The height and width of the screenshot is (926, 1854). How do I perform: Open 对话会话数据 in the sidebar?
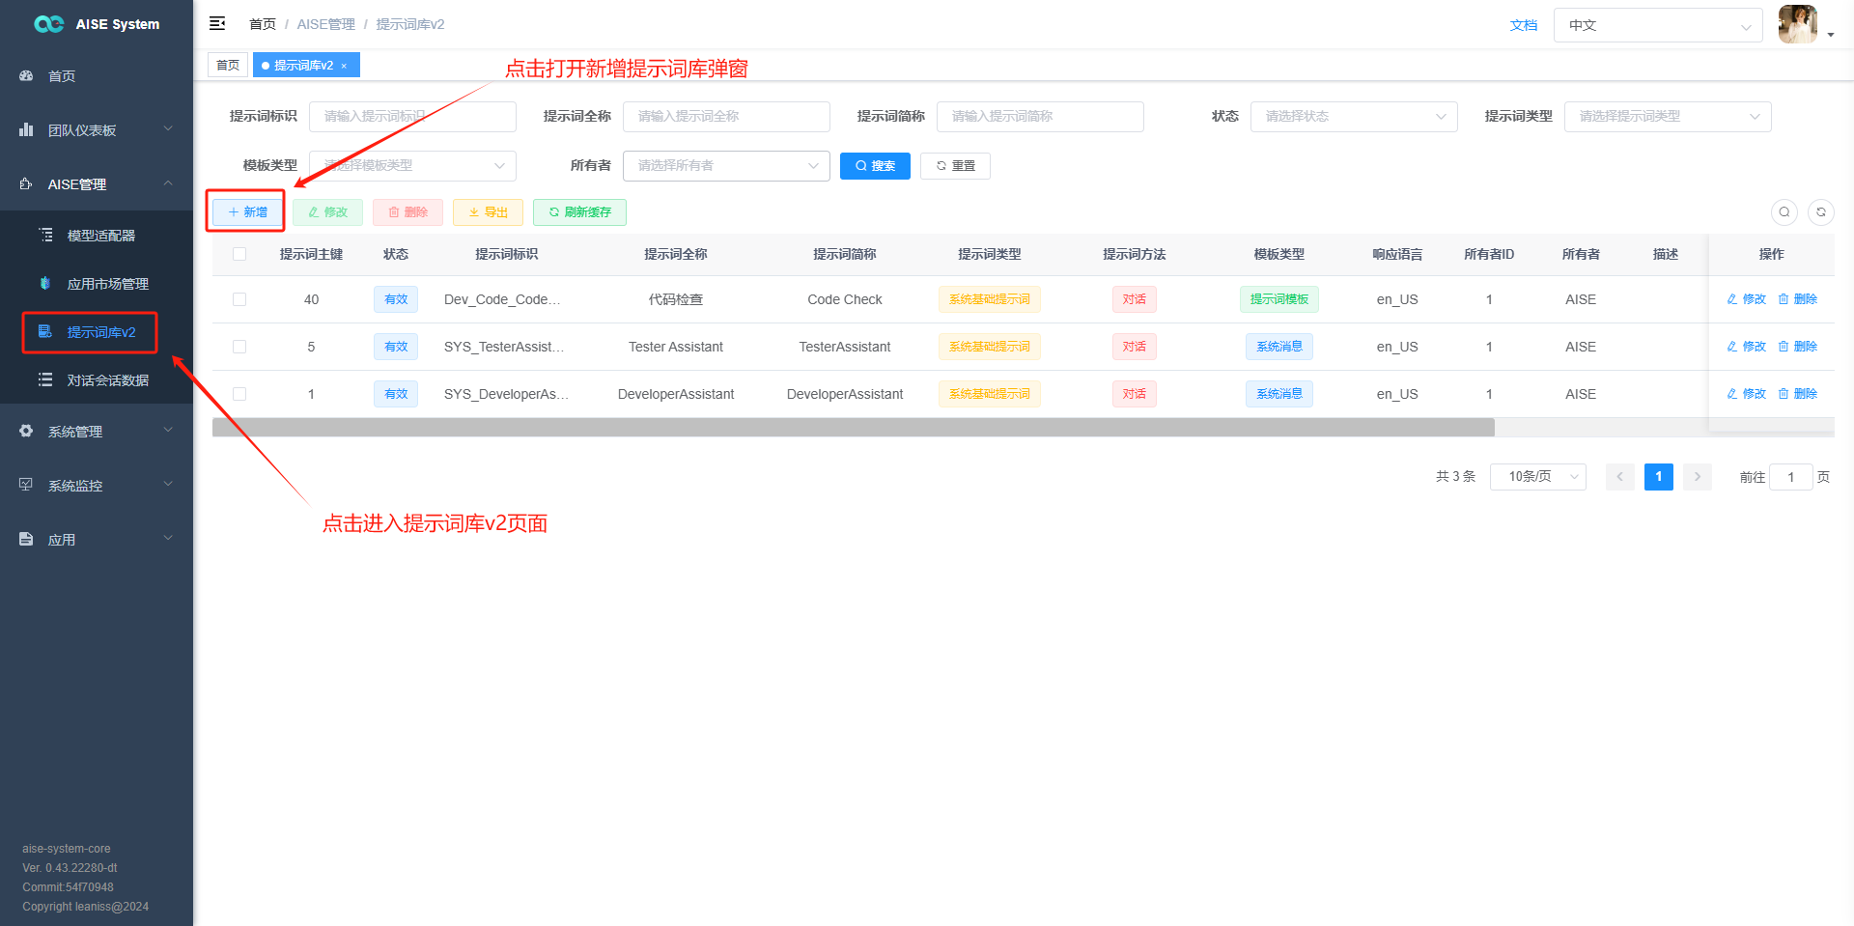tap(97, 380)
